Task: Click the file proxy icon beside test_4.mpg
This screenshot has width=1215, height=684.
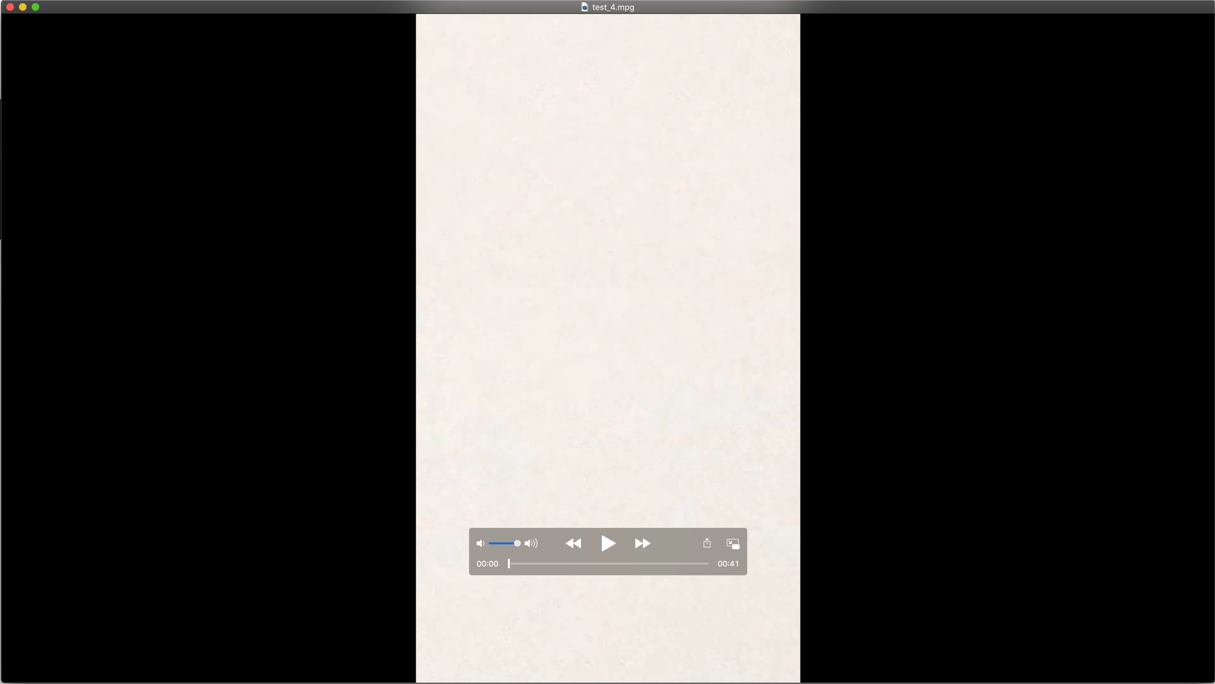Action: [584, 7]
